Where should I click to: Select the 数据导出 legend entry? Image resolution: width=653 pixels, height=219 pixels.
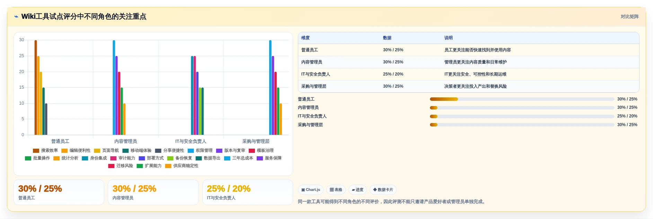click(x=208, y=158)
